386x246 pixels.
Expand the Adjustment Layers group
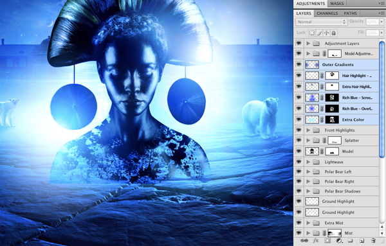coord(308,44)
